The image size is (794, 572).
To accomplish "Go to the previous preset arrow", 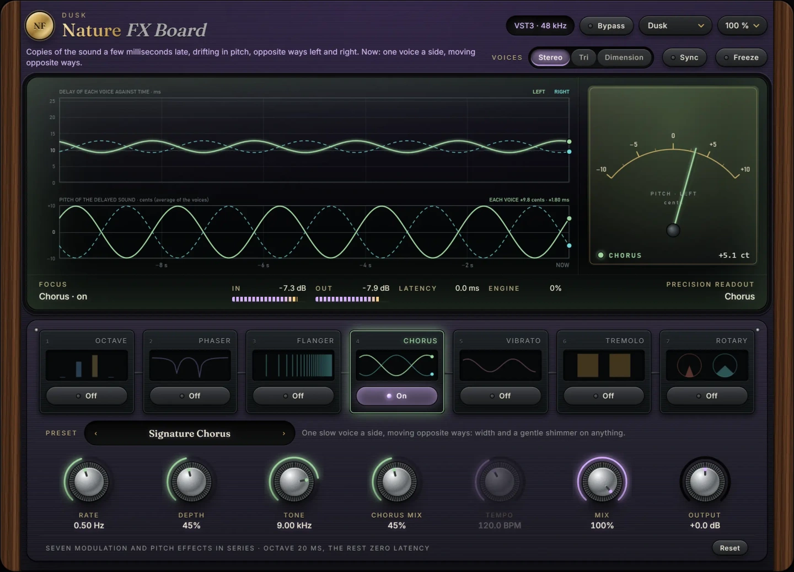I will tap(96, 434).
